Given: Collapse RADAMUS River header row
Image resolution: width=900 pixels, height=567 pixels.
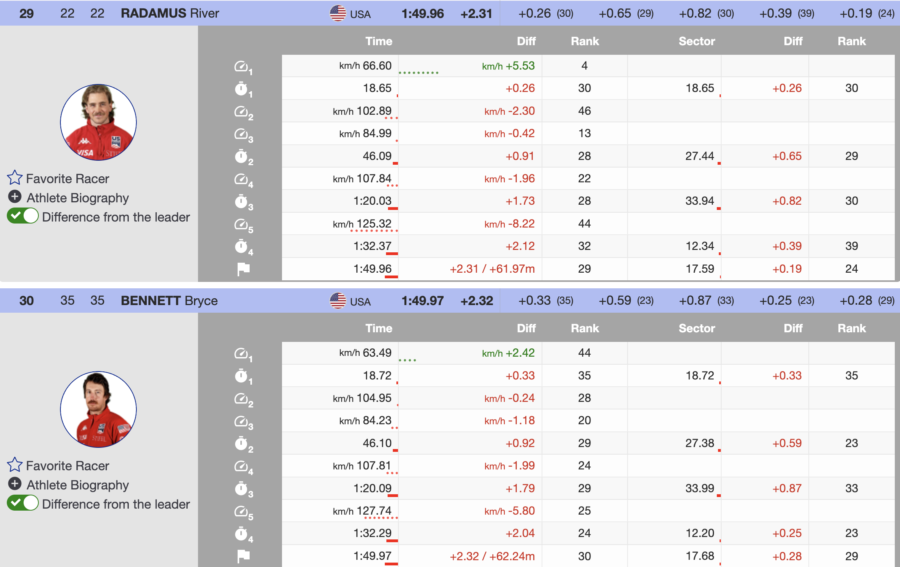Looking at the screenshot, I should (x=170, y=13).
